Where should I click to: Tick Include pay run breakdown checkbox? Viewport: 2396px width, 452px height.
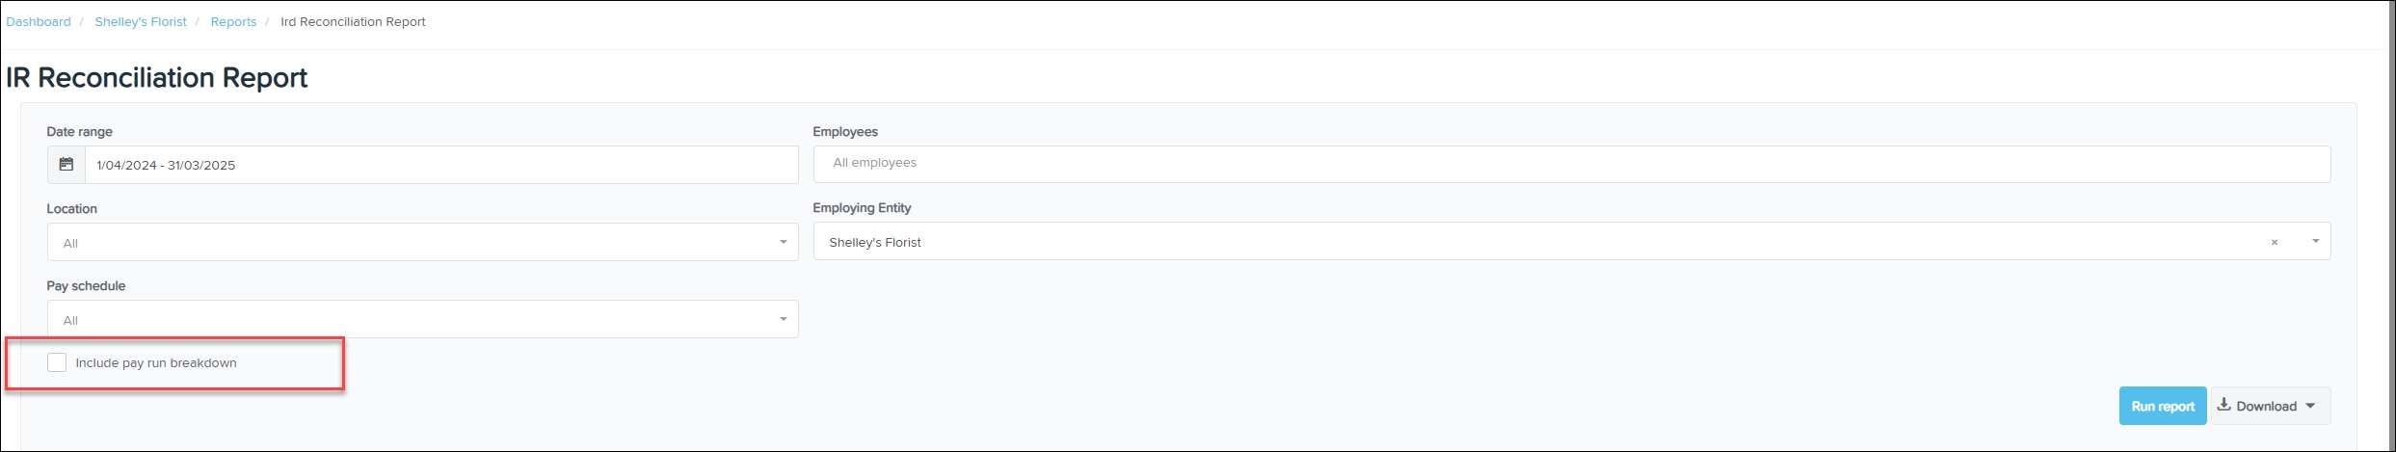coord(57,362)
